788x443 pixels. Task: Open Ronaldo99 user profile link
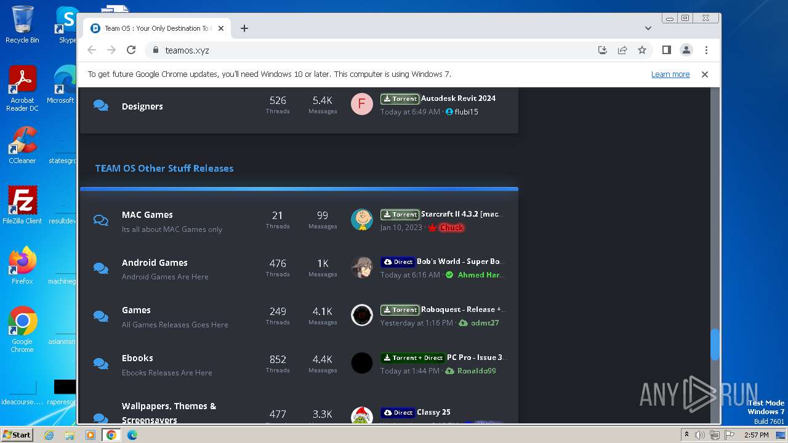click(476, 371)
